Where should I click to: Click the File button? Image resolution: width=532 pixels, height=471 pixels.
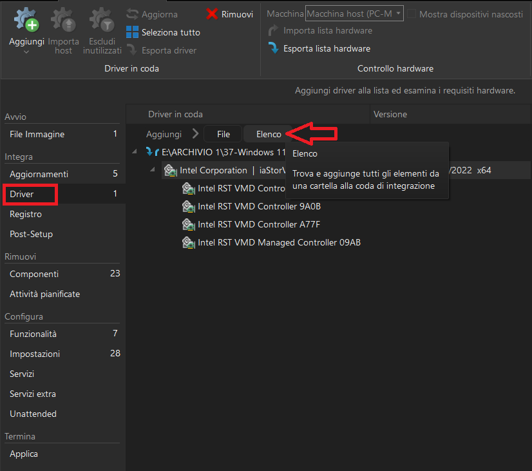pos(223,135)
